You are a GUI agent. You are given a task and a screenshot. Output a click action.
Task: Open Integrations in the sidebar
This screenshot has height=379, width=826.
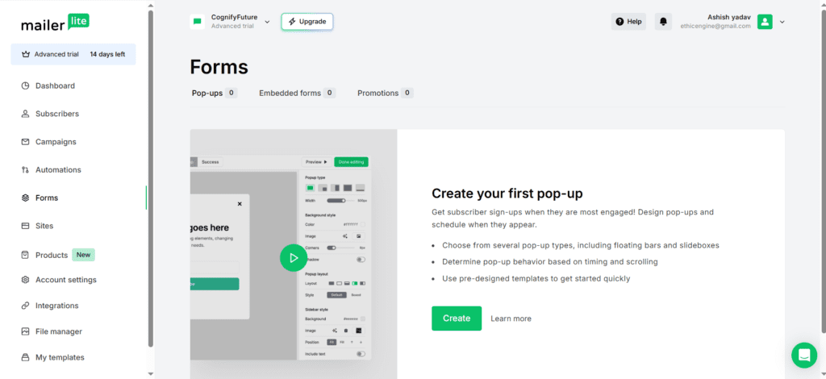(57, 306)
